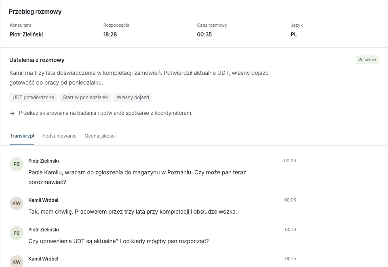Viewport: 388px width, 267px height.
Task: Click the call duration "00:35"
Action: (x=205, y=34)
